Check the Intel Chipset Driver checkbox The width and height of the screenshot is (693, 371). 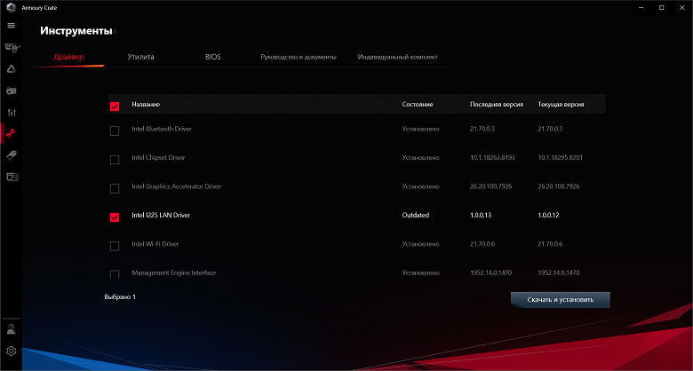tap(115, 160)
